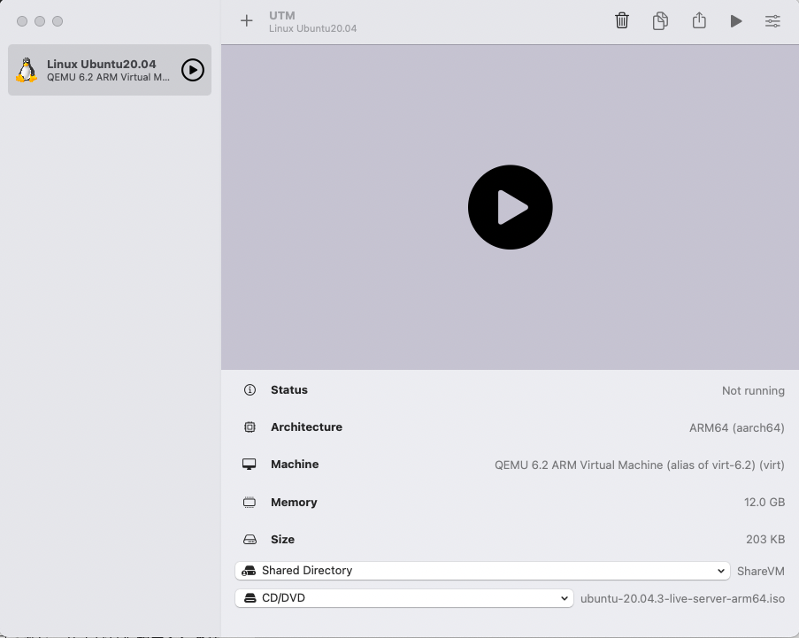
Task: Click the Status info icon
Action: [x=250, y=390]
